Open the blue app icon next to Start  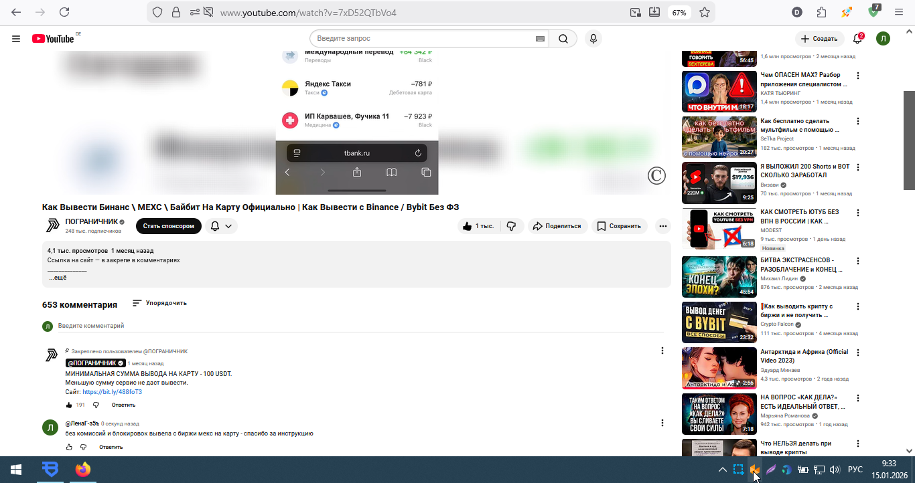coord(50,470)
